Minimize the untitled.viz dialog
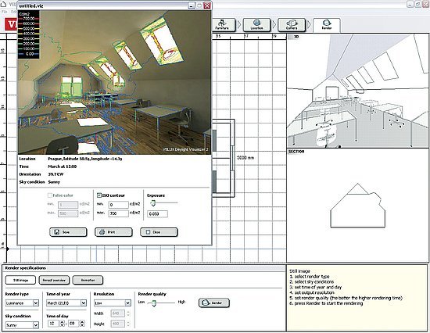Screen dimensions: 430x333 [x=192, y=5]
